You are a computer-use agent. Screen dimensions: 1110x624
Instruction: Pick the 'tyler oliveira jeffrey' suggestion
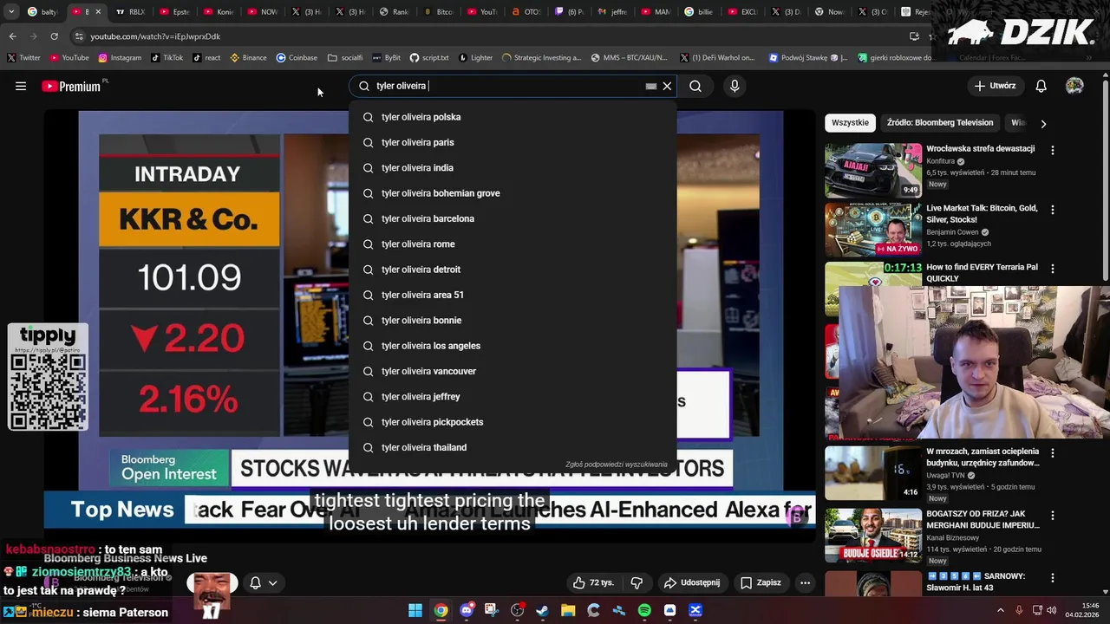[x=513, y=396]
